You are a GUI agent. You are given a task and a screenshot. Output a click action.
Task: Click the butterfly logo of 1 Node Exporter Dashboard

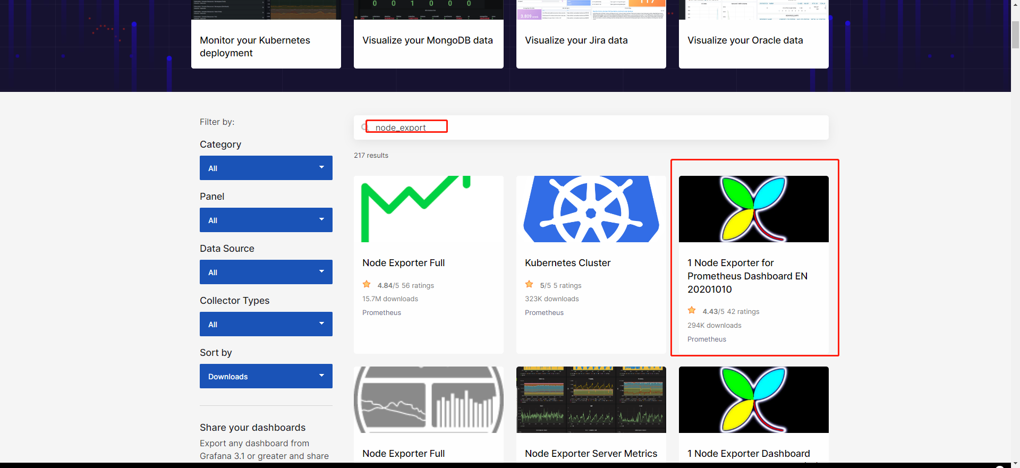tap(753, 399)
